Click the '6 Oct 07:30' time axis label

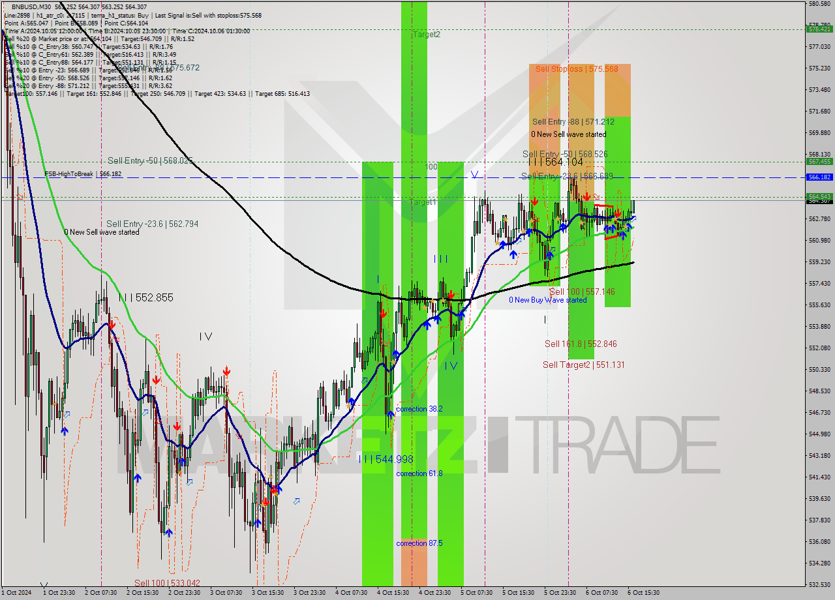601,593
